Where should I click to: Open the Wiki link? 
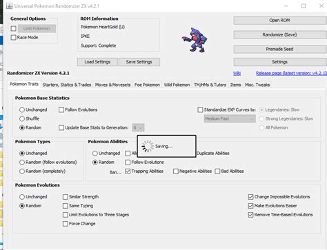237,73
